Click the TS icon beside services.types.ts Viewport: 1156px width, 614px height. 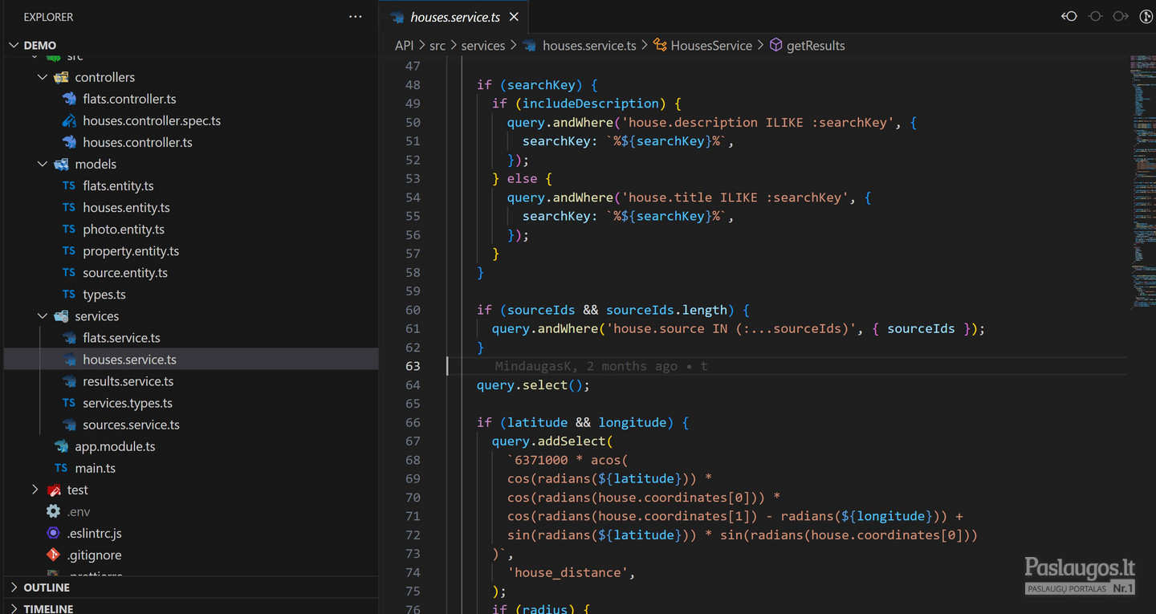pos(69,403)
